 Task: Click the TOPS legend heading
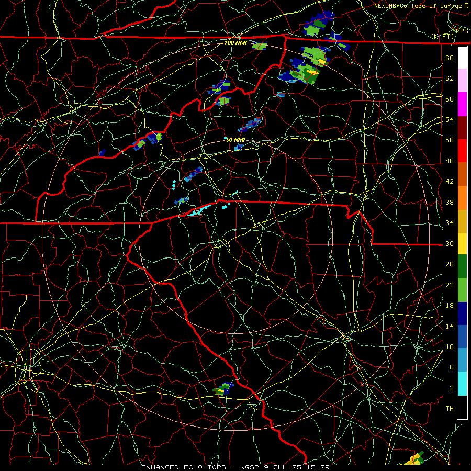pos(461,31)
